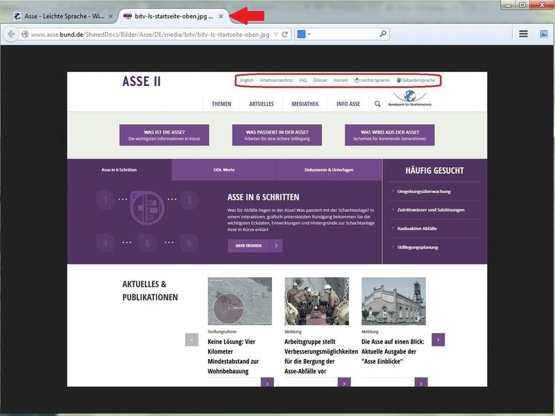Open the Kontakt link
This screenshot has height=416, width=555.
coord(341,80)
